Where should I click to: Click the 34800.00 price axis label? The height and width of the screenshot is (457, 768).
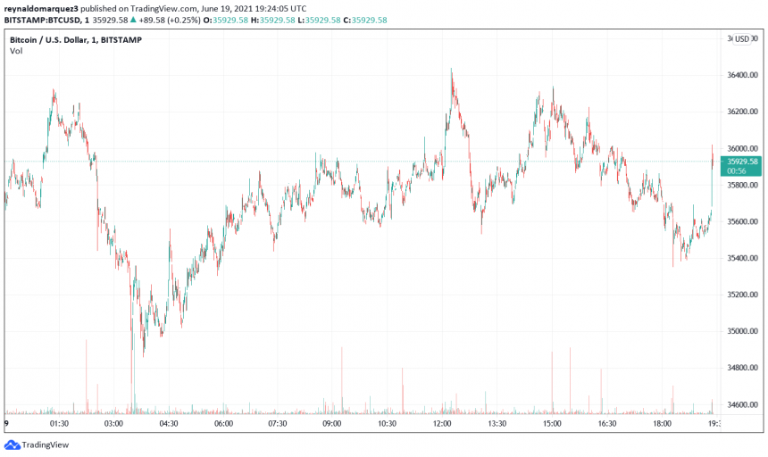tap(742, 368)
